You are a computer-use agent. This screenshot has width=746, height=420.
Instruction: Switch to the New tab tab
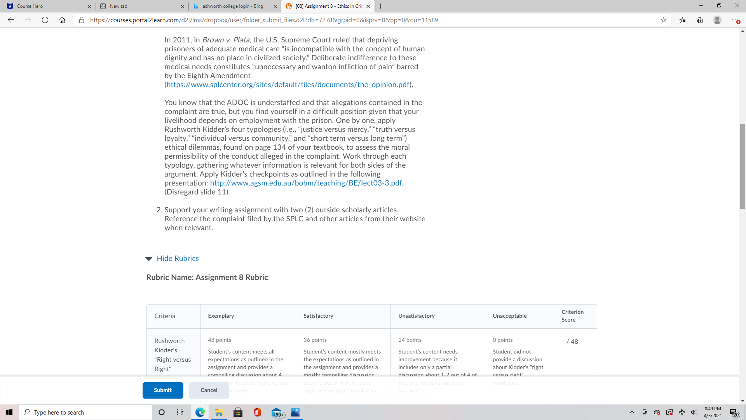point(142,6)
